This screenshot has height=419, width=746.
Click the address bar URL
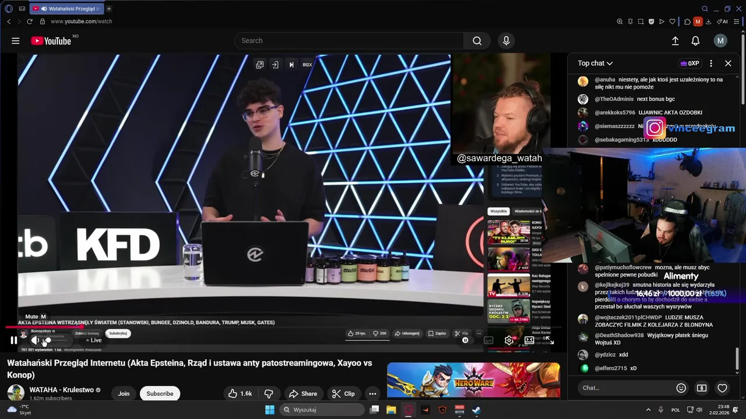pos(82,22)
